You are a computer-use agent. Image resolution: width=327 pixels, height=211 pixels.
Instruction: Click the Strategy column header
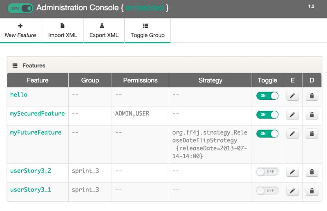[211, 80]
